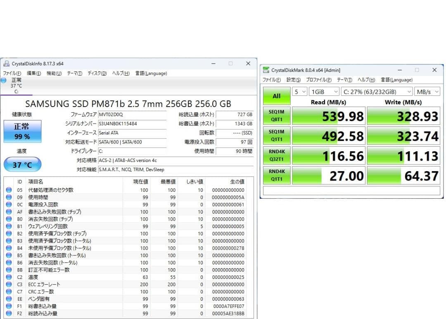Open the MB/s units dropdown

(427, 91)
